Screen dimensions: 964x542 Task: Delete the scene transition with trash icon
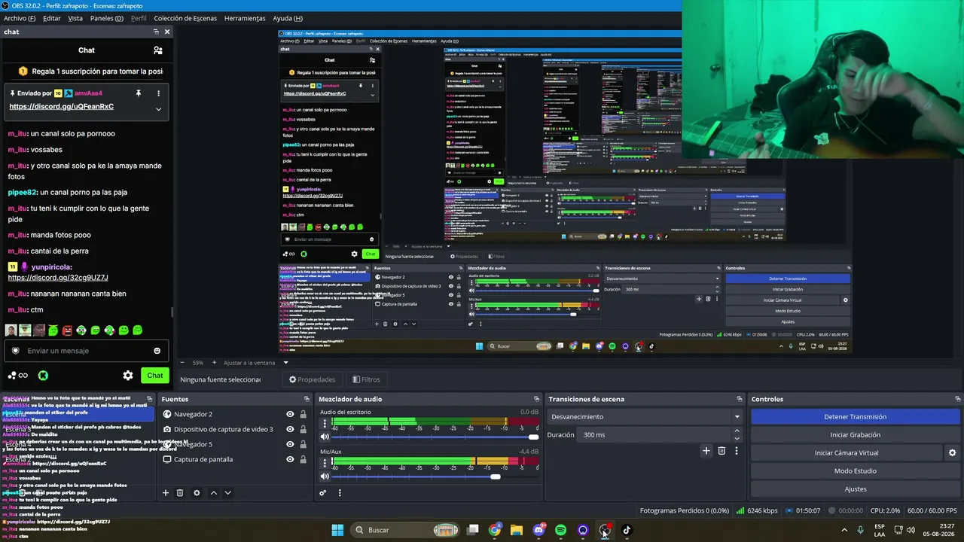tap(721, 451)
